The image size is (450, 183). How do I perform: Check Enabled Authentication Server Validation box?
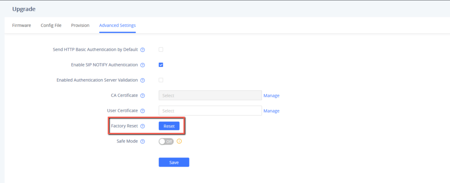tap(161, 80)
